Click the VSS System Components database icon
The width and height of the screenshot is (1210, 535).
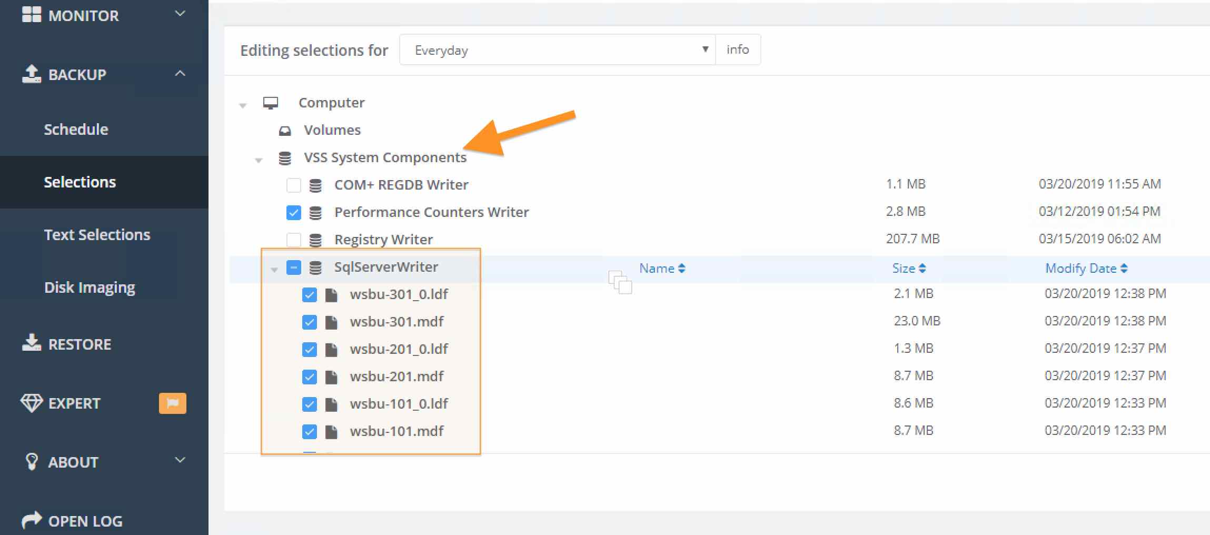tap(285, 158)
